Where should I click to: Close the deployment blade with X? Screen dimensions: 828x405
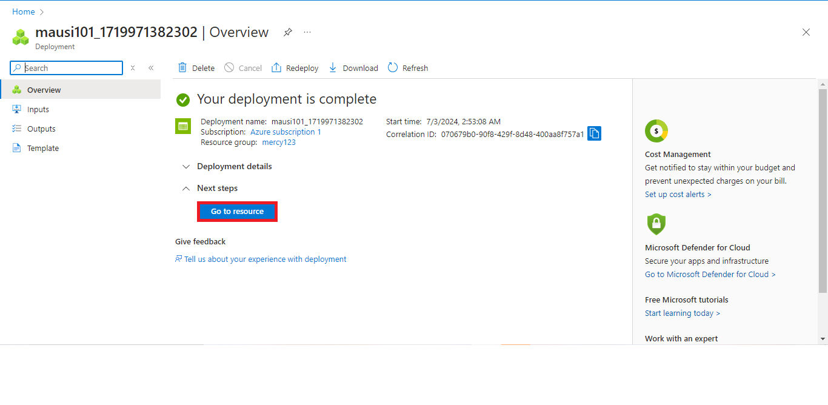[x=806, y=32]
